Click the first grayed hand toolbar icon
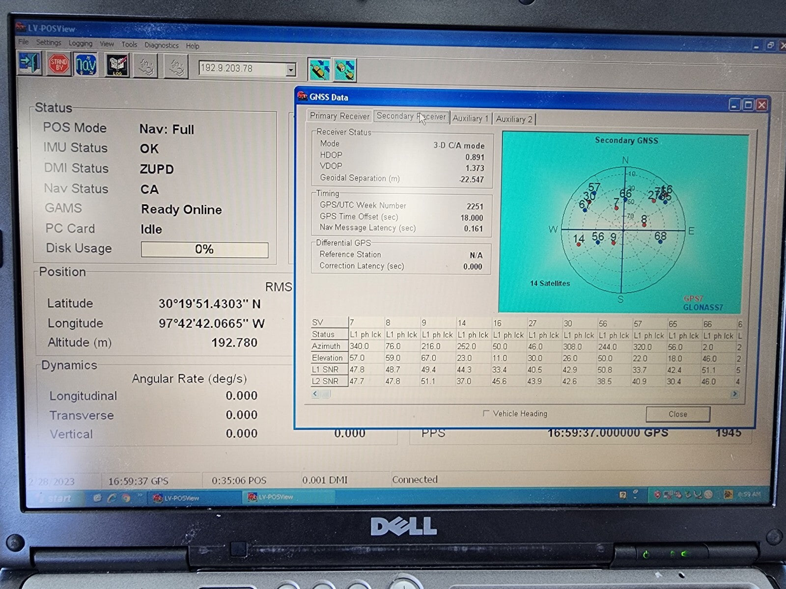Screen dimensions: 786x589 click(145, 66)
